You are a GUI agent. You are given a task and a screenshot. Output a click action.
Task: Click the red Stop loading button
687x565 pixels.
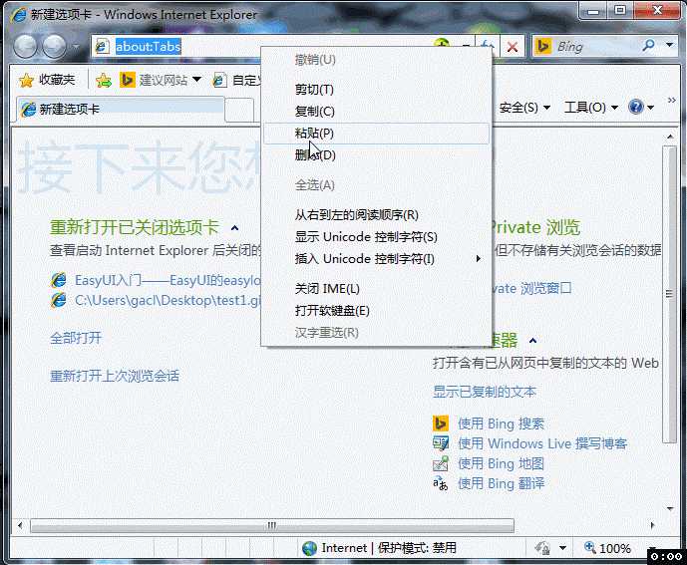coord(512,47)
